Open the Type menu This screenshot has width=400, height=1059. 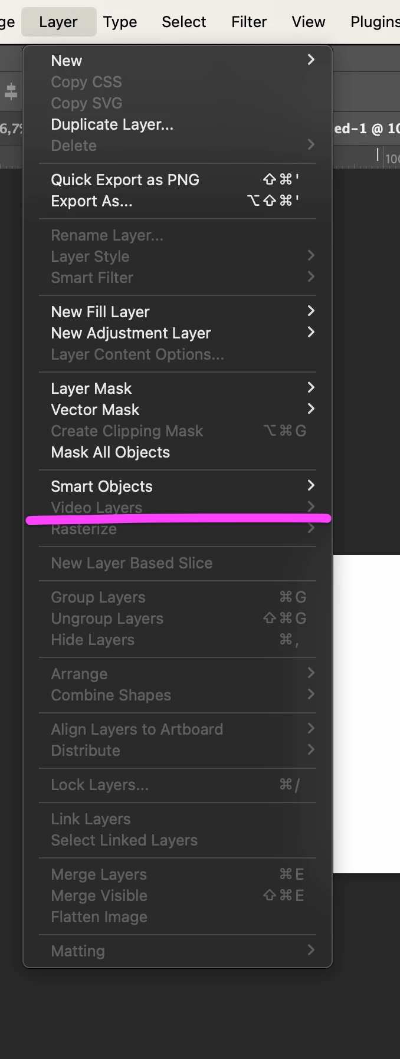point(120,22)
